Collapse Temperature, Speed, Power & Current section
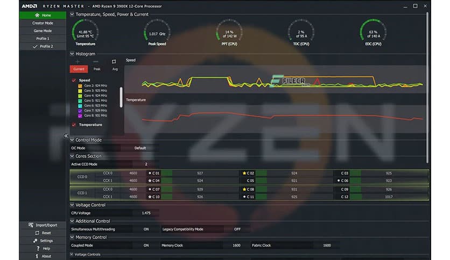Screen dimensions: 450x260 pyautogui.click(x=72, y=15)
